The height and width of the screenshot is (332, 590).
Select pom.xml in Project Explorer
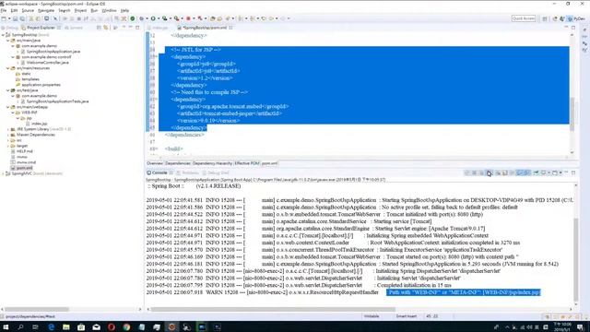pos(24,168)
